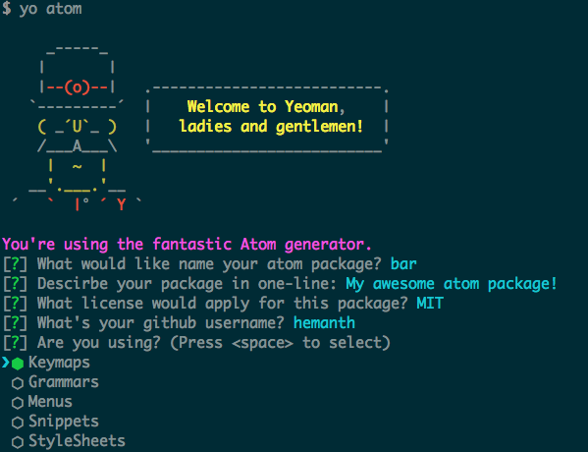Click the yellow Yeoman mascot face
Image resolution: width=588 pixels, height=452 pixels.
tap(77, 127)
